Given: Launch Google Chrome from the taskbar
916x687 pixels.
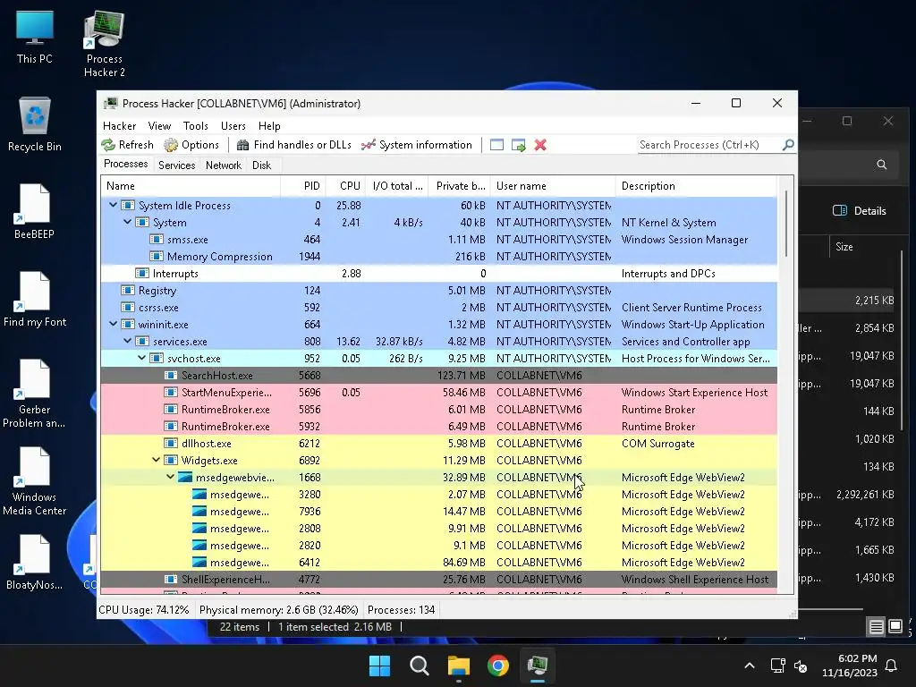Looking at the screenshot, I should click(x=498, y=666).
